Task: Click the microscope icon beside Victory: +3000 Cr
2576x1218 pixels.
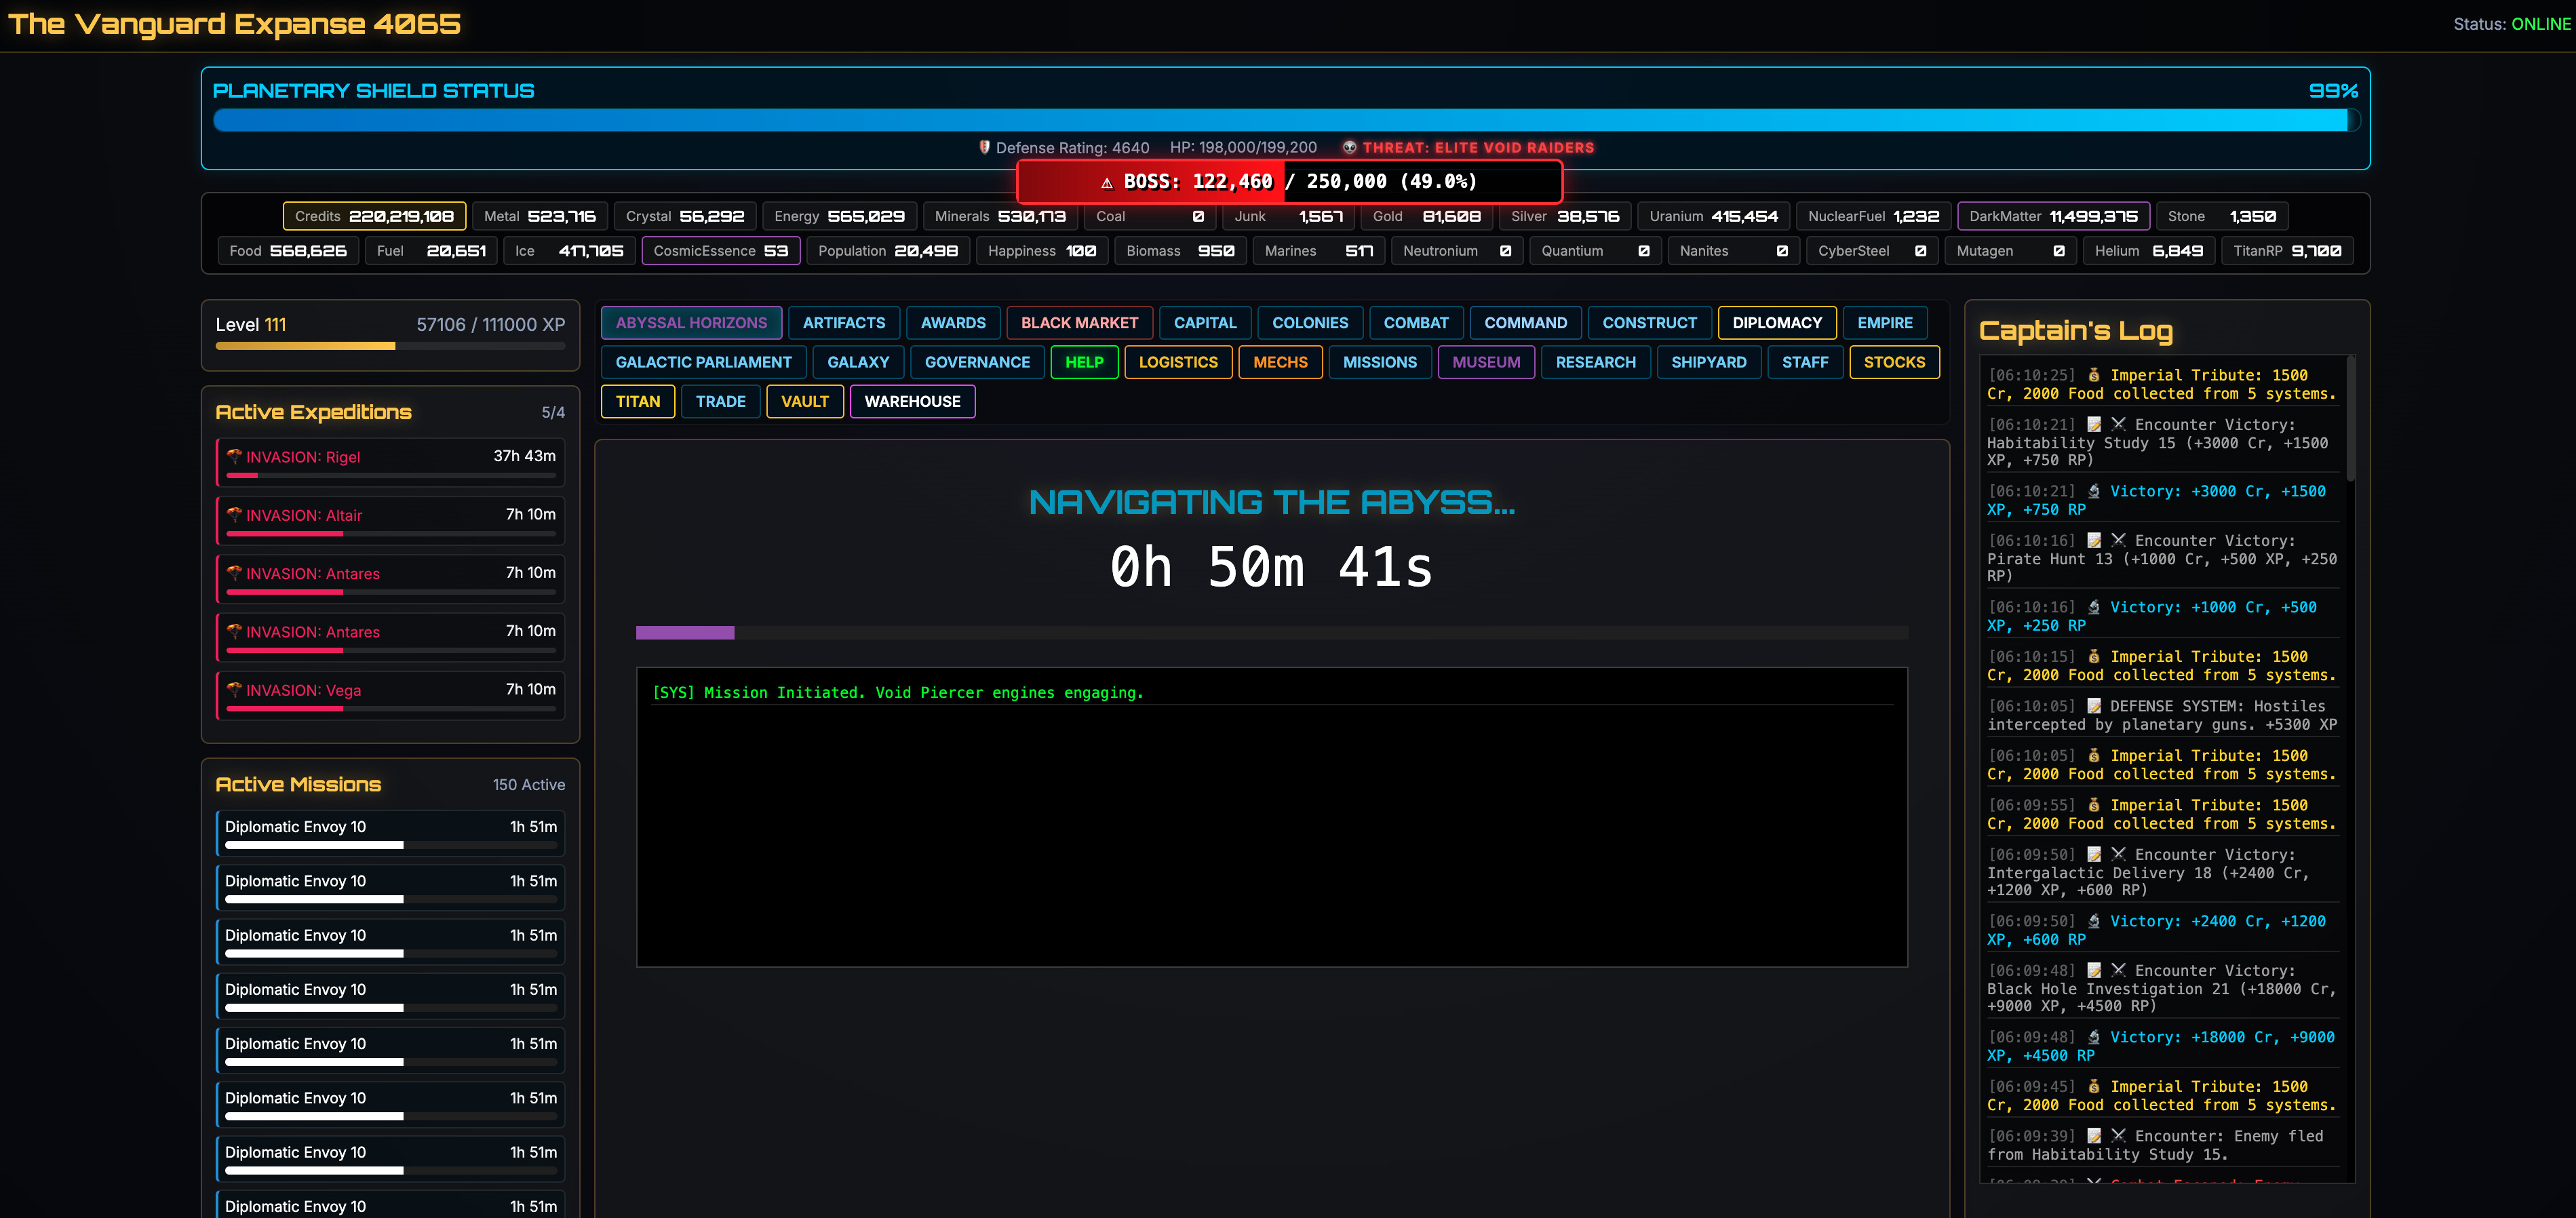Action: [x=2095, y=491]
